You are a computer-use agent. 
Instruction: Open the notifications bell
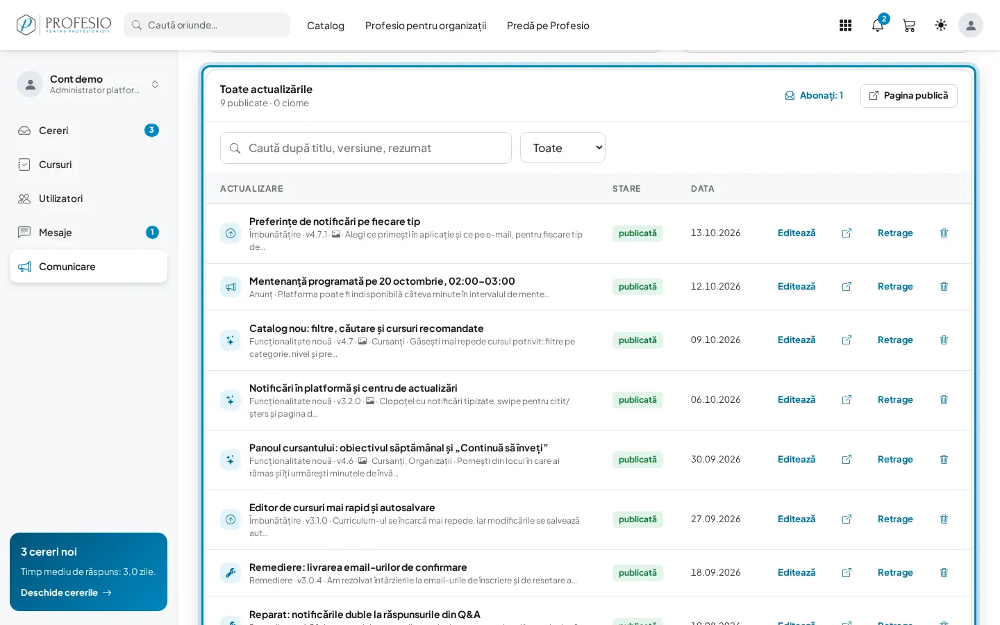point(878,26)
